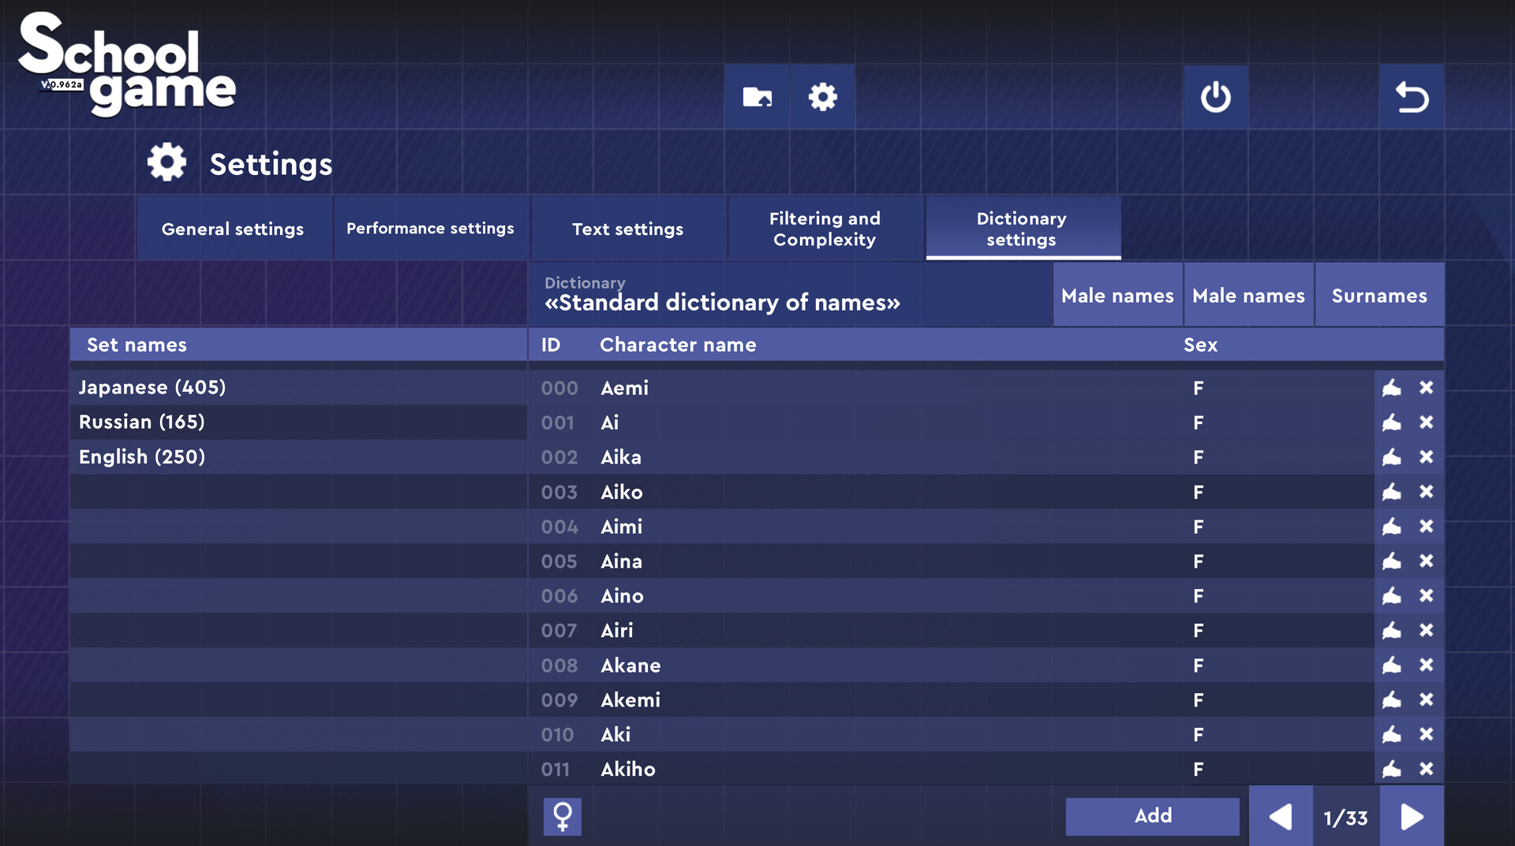This screenshot has width=1515, height=846.
Task: Click the return back arrow icon
Action: pyautogui.click(x=1412, y=97)
